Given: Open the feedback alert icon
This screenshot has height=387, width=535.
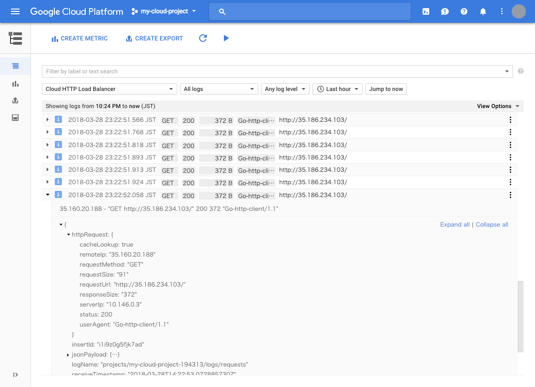Looking at the screenshot, I should pos(444,11).
